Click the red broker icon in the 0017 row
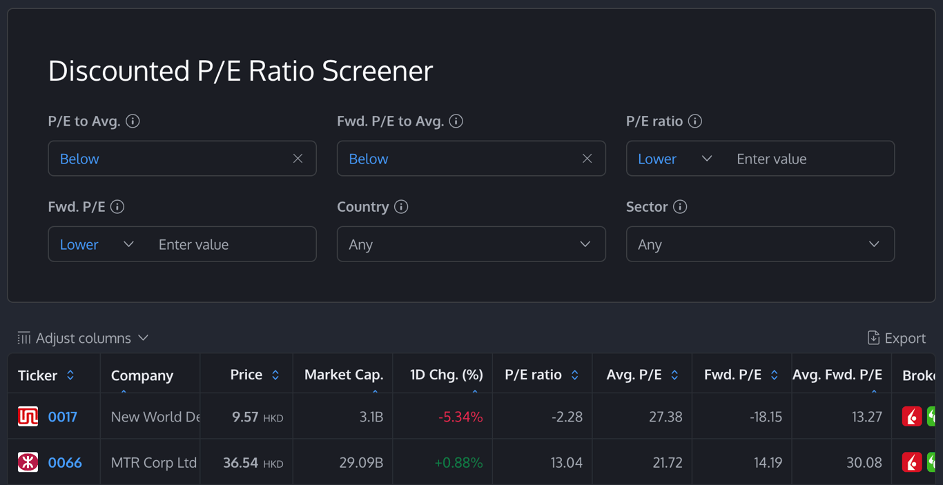This screenshot has height=485, width=943. click(913, 417)
